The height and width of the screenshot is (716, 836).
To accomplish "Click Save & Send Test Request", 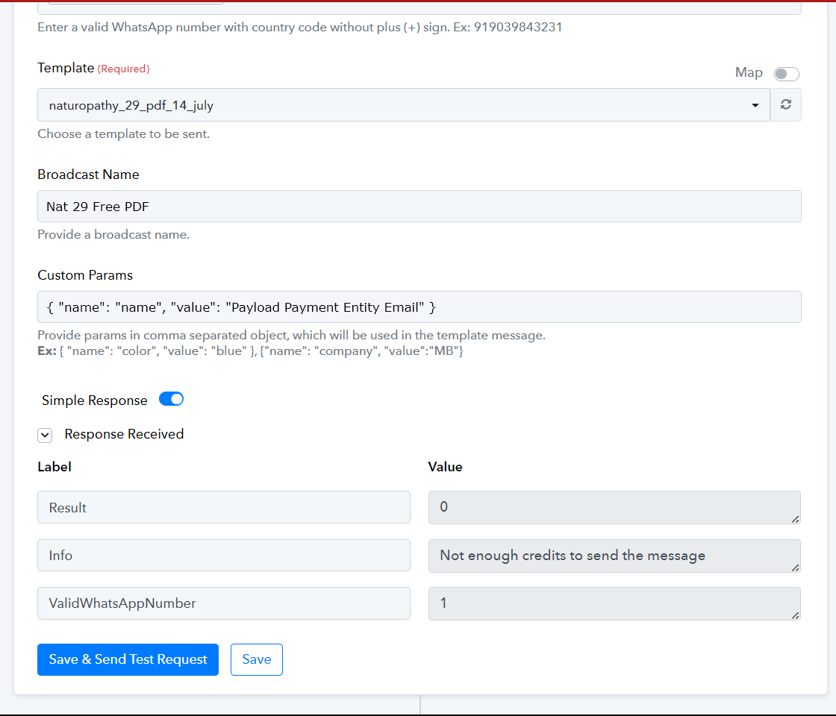I will [x=128, y=659].
